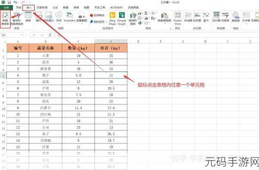Insert a Column sparkline (柱形图)
The image size is (259, 170).
(x=197, y=17)
